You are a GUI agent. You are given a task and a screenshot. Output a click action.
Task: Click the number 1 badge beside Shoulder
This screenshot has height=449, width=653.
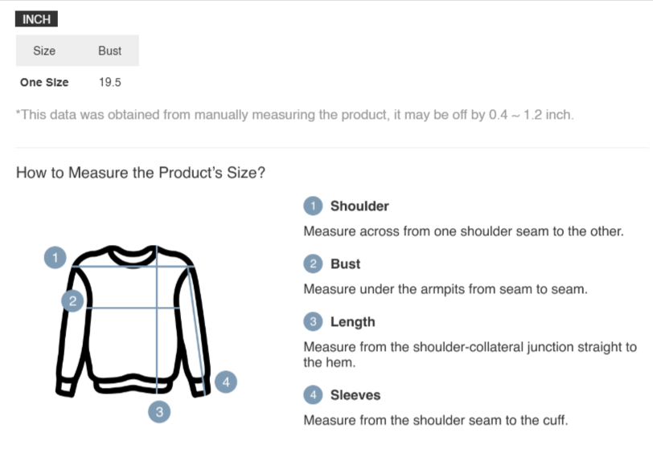(313, 206)
